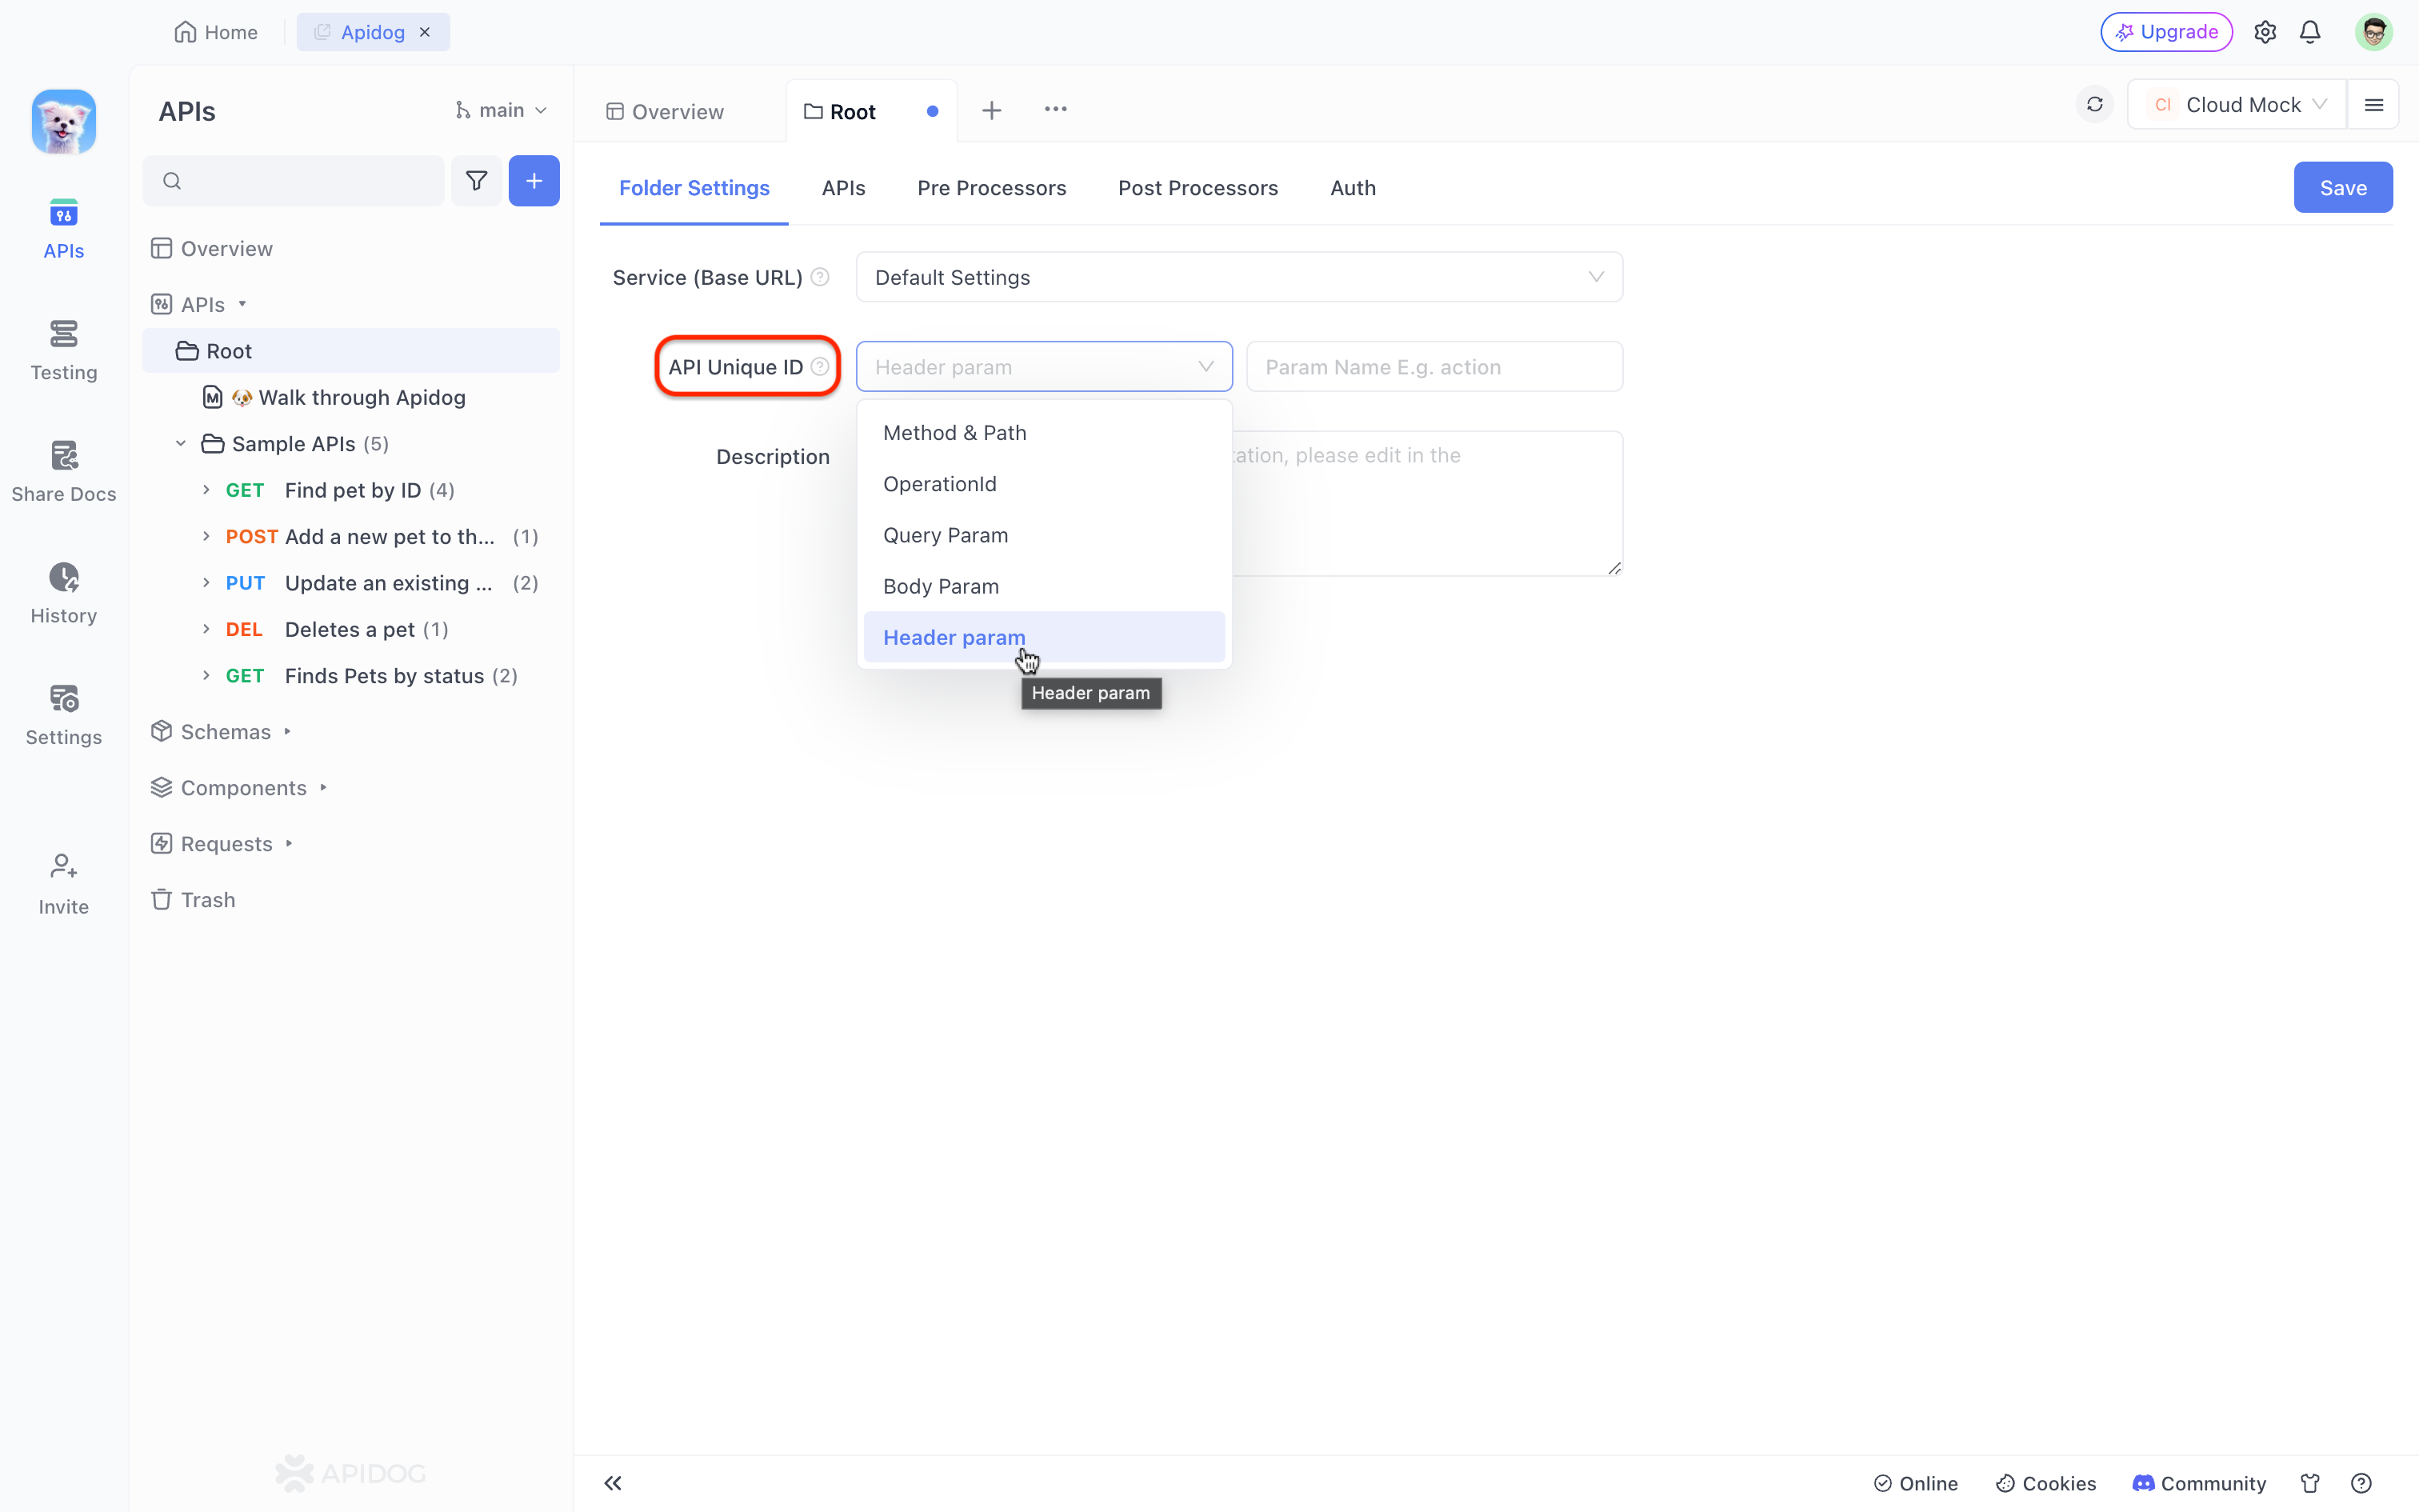The image size is (2419, 1512).
Task: Focus the sidebar search field
Action: point(293,181)
